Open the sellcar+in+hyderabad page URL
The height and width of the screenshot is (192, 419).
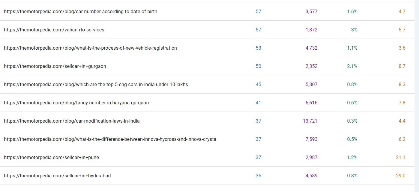point(57,176)
